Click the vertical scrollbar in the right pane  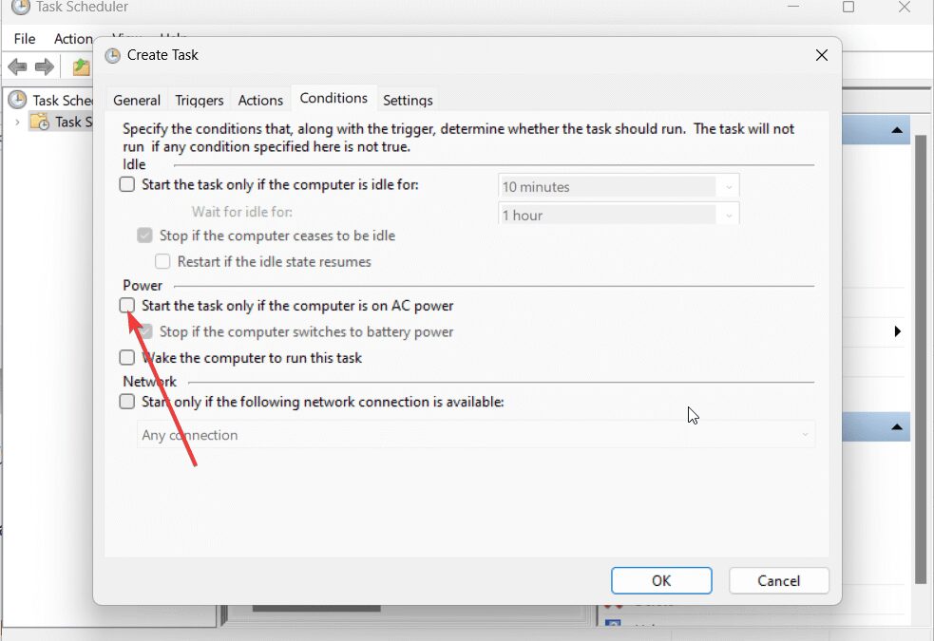coord(920,361)
